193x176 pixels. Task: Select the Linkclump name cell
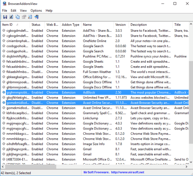pyautogui.click(x=91, y=118)
